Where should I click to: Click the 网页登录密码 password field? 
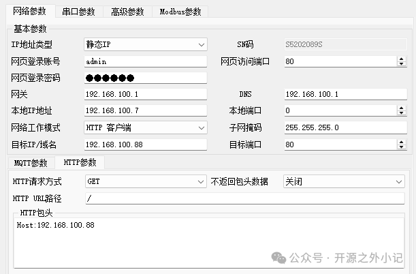(146, 78)
